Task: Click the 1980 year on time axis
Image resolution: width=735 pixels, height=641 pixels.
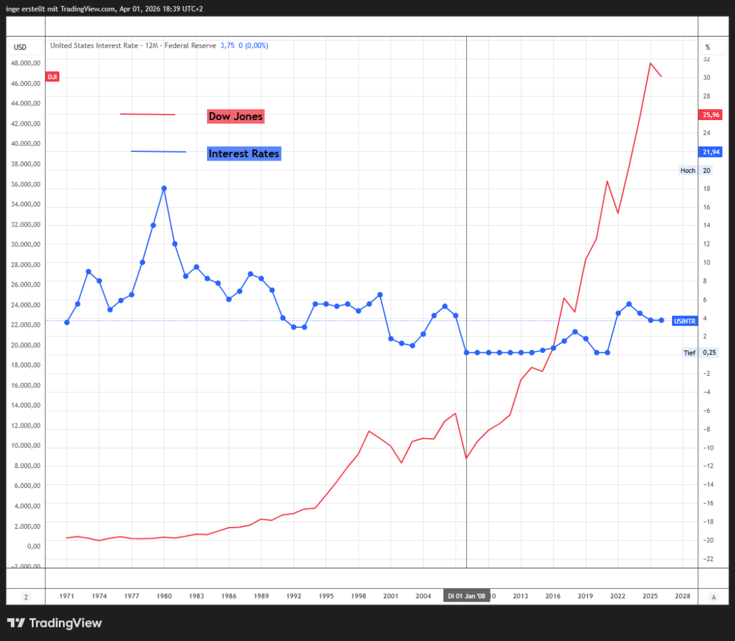Action: 164,596
